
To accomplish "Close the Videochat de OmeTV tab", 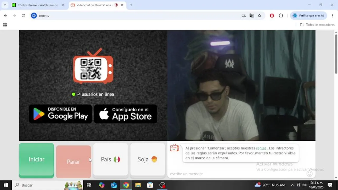I will pos(122,5).
